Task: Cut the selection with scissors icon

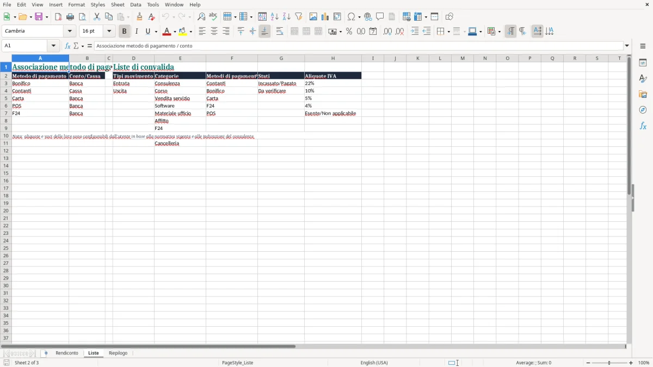Action: tap(97, 17)
